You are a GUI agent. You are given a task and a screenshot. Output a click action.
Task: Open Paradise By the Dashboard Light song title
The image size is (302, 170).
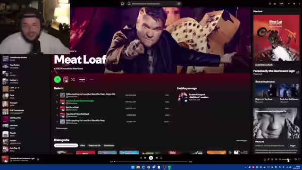click(x=274, y=71)
